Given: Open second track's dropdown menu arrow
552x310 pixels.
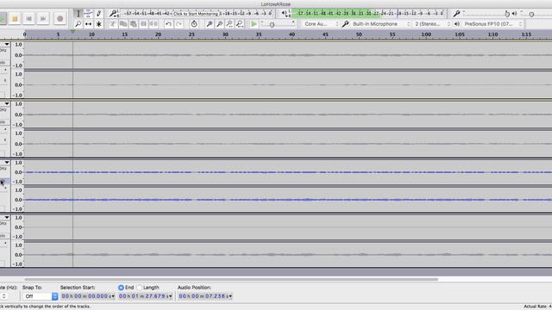Looking at the screenshot, I should coord(7,103).
